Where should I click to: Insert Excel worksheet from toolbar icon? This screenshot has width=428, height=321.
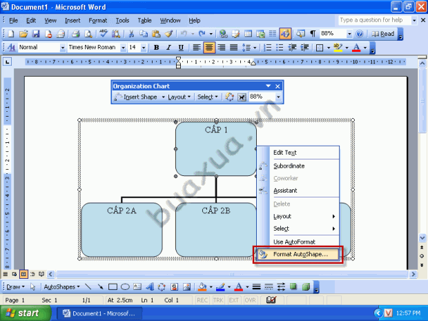pos(260,34)
